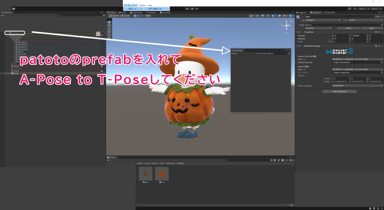Click Position Y field value -0.0135

point(358,36)
